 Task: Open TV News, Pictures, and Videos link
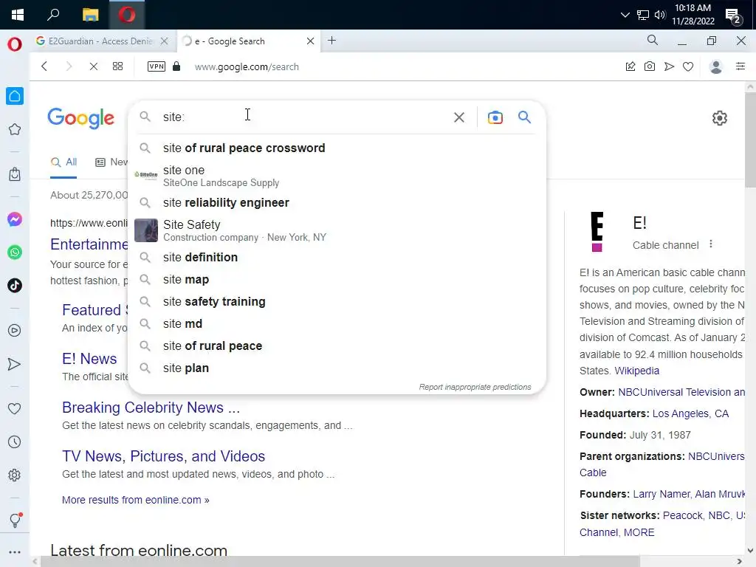point(163,456)
